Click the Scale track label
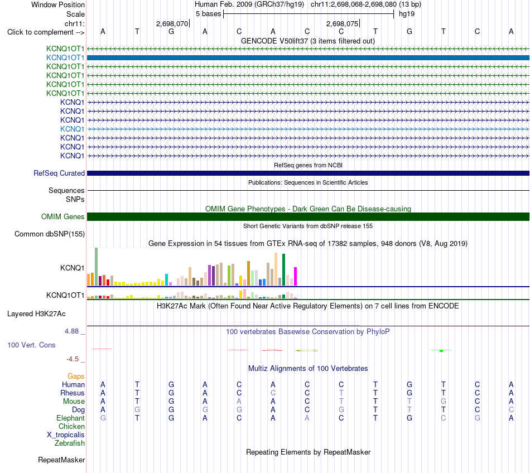 click(75, 14)
